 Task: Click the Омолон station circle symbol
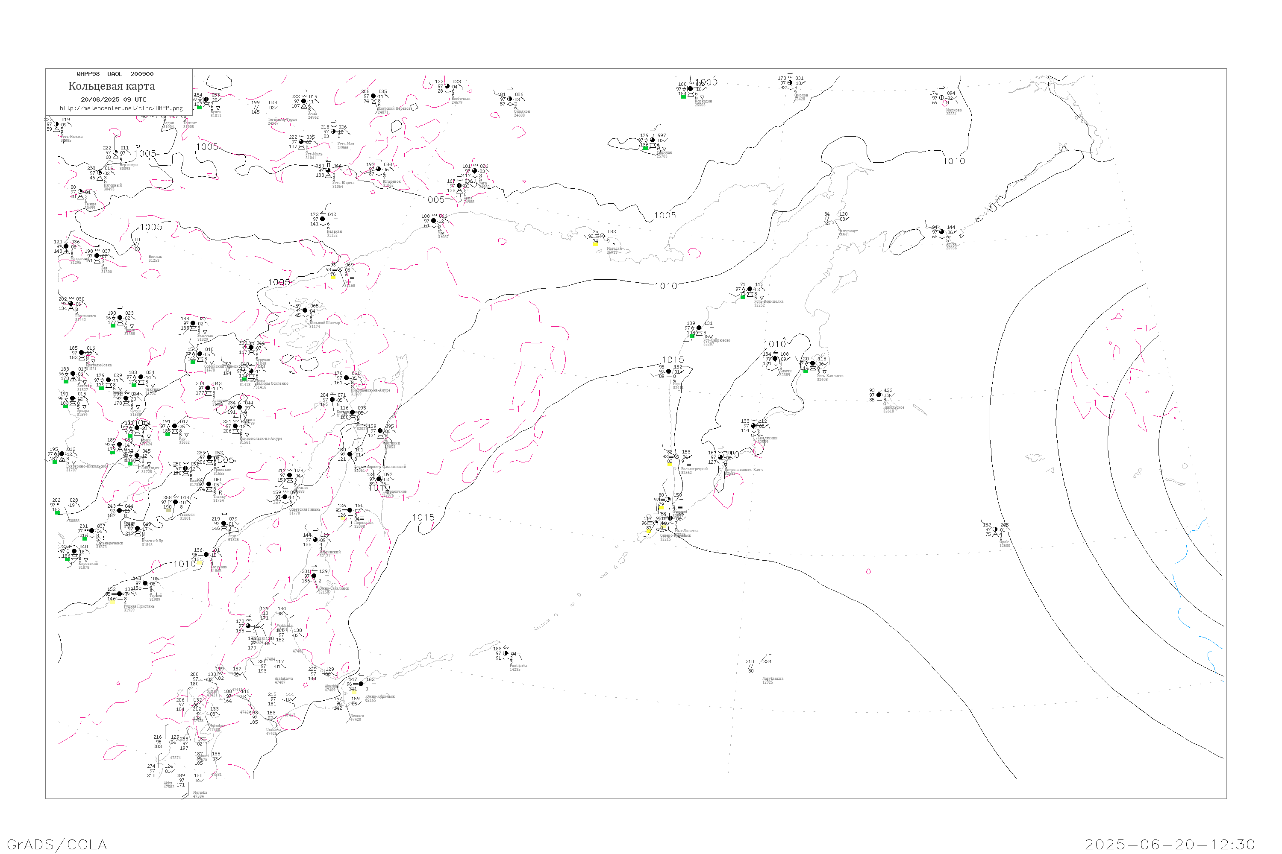(x=790, y=83)
